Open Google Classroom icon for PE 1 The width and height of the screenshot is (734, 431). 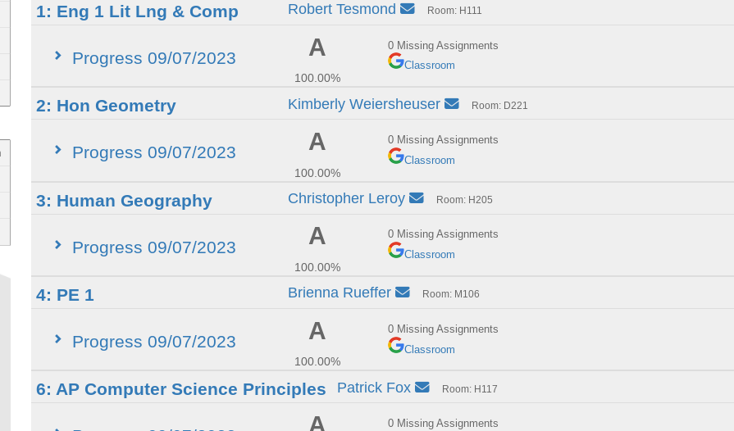pyautogui.click(x=396, y=345)
